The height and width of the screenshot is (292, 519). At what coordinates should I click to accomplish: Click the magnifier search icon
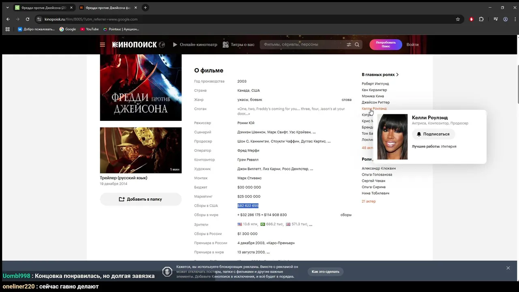pos(357,45)
